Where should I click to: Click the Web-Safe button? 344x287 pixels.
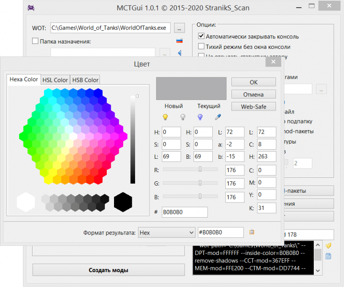253,106
